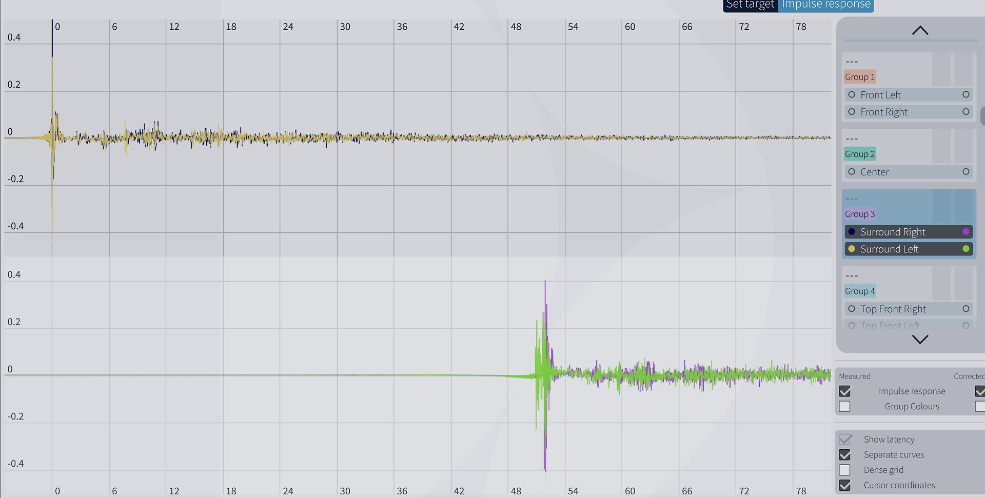The width and height of the screenshot is (985, 498).
Task: Toggle the measured curve circle for Top Front Right
Action: [852, 309]
